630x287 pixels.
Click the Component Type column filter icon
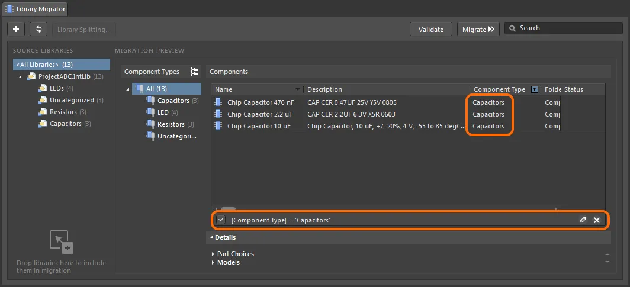pos(535,89)
